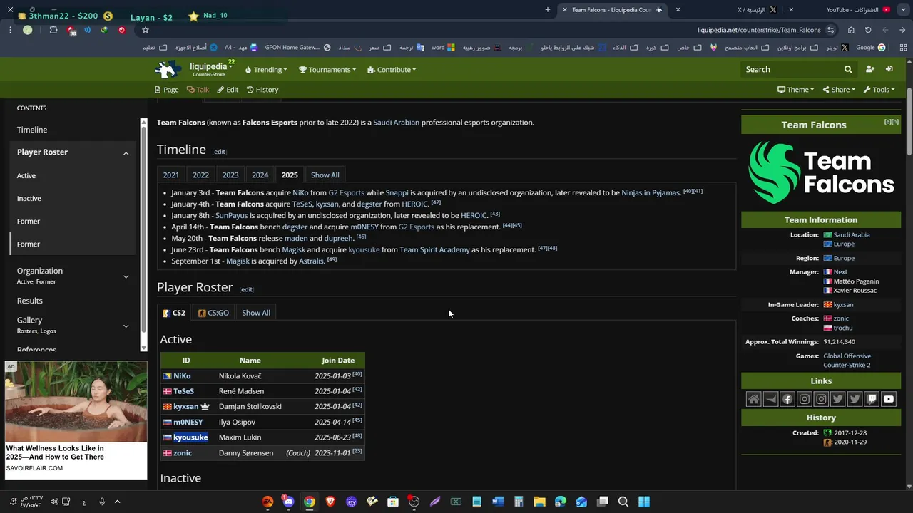Click the browser address bar URL
Image resolution: width=913 pixels, height=513 pixels.
coord(759,30)
